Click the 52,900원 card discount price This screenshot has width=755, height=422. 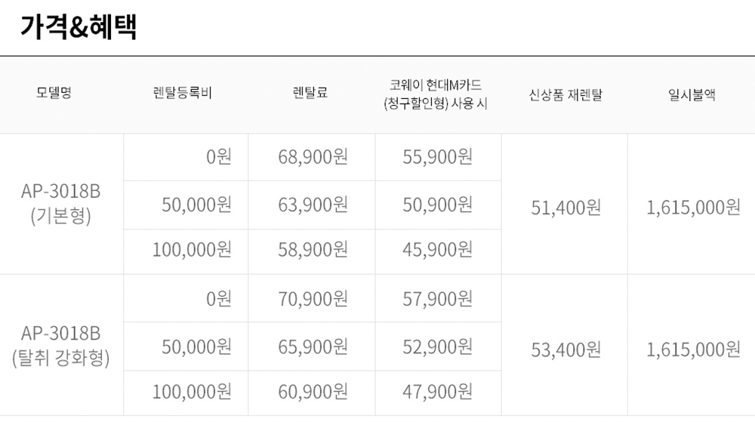coord(438,347)
